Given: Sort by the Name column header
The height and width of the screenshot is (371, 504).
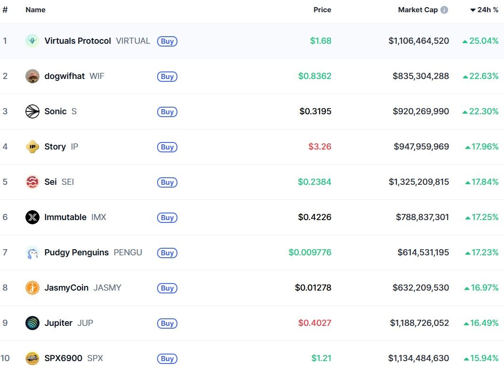Looking at the screenshot, I should (35, 10).
